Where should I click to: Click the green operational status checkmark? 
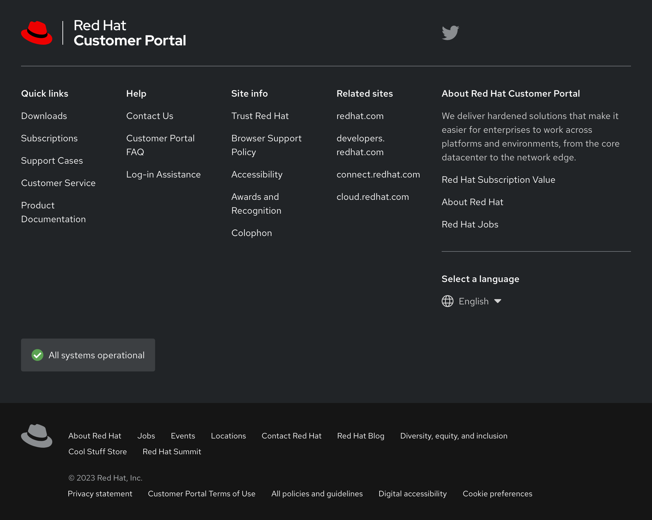(x=37, y=355)
